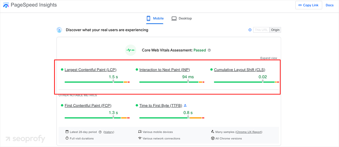The width and height of the screenshot is (339, 147).
Task: Click the stopwatch icon by Full visit durations
Action: coord(67,138)
